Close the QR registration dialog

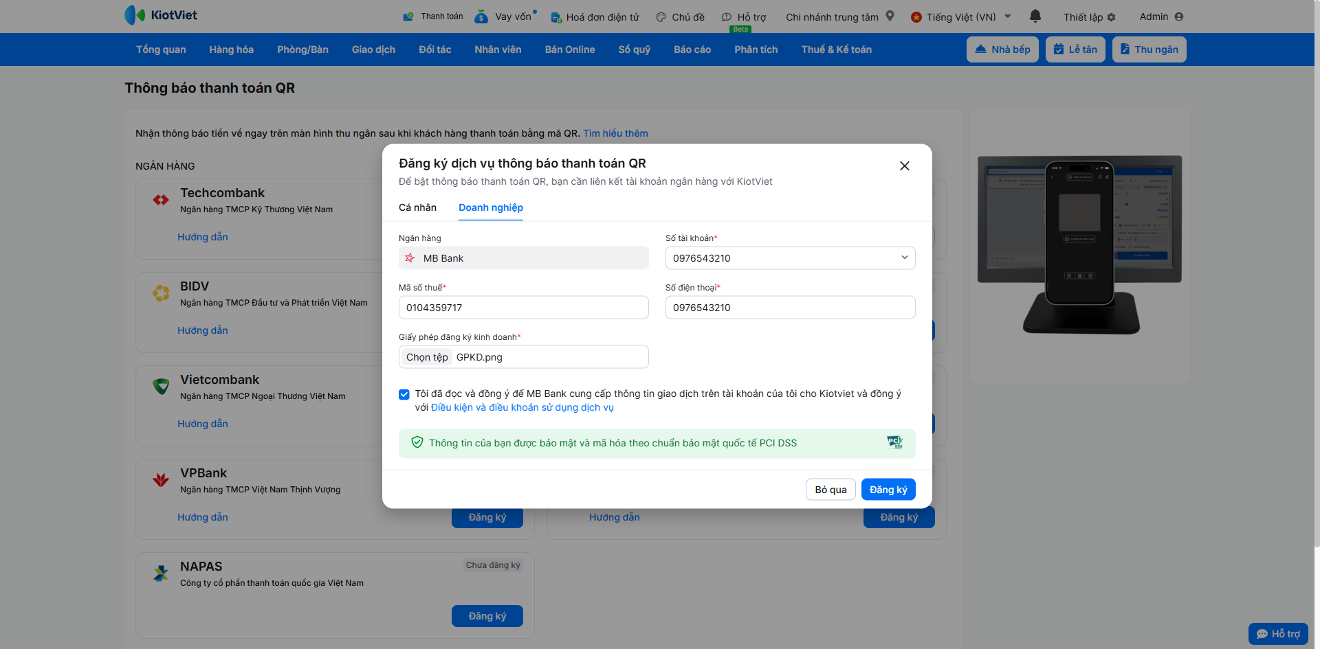coord(905,166)
